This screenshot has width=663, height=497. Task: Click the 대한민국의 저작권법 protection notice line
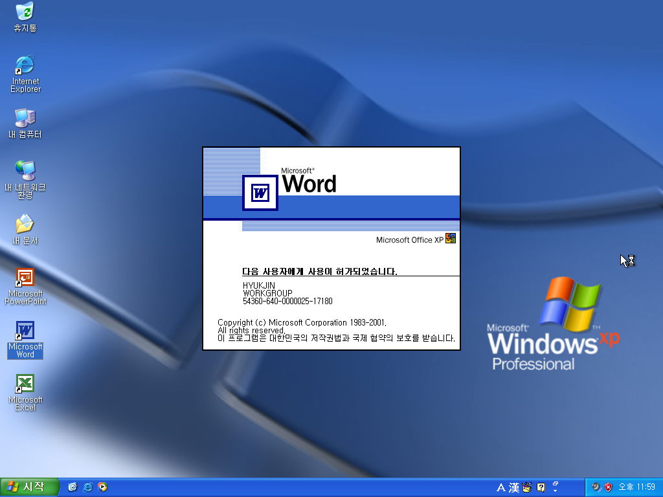point(337,338)
